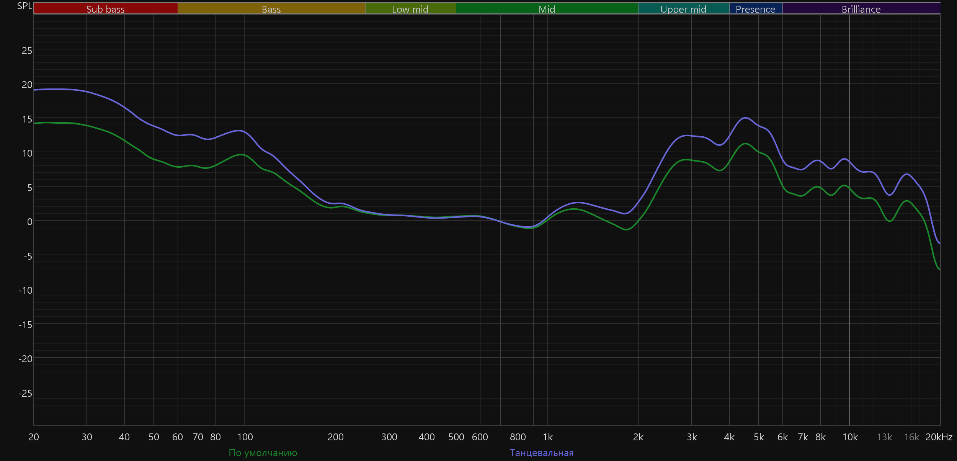Click the 20kHz axis label
This screenshot has height=461, width=957.
pos(939,437)
